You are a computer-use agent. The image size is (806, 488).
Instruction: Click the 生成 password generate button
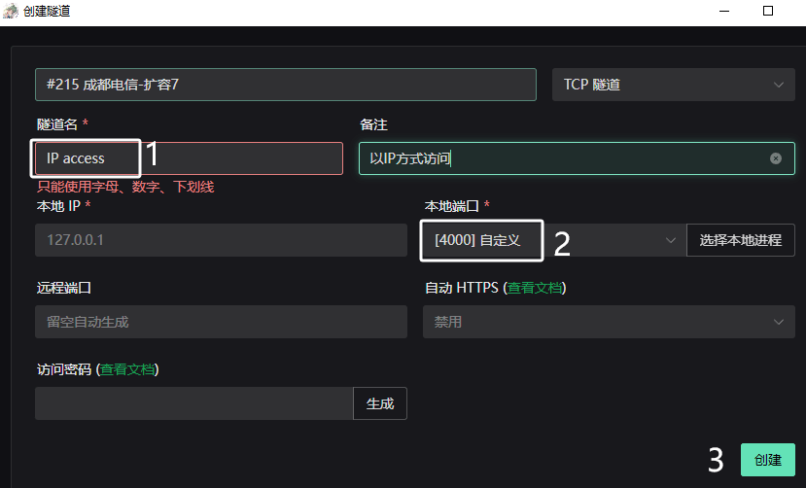point(380,403)
